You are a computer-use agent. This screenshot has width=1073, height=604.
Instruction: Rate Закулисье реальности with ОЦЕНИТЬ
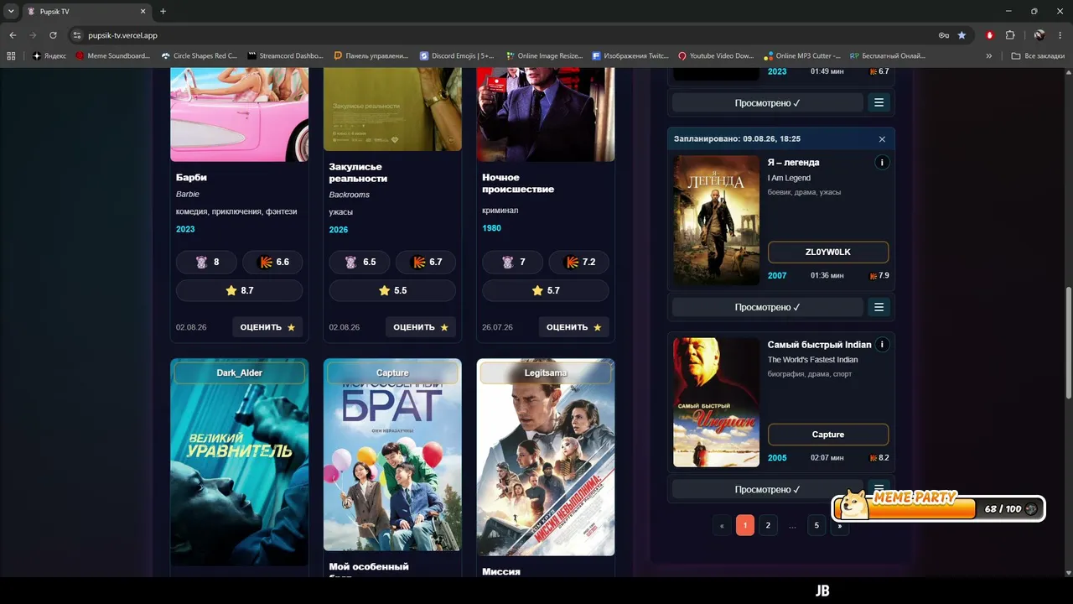[420, 327]
